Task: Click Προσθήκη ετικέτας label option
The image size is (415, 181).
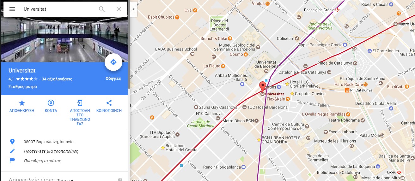Action: (x=42, y=161)
